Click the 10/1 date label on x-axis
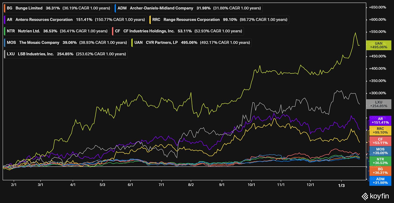Image resolution: width=394 pixels, height=203 pixels. pos(252,185)
